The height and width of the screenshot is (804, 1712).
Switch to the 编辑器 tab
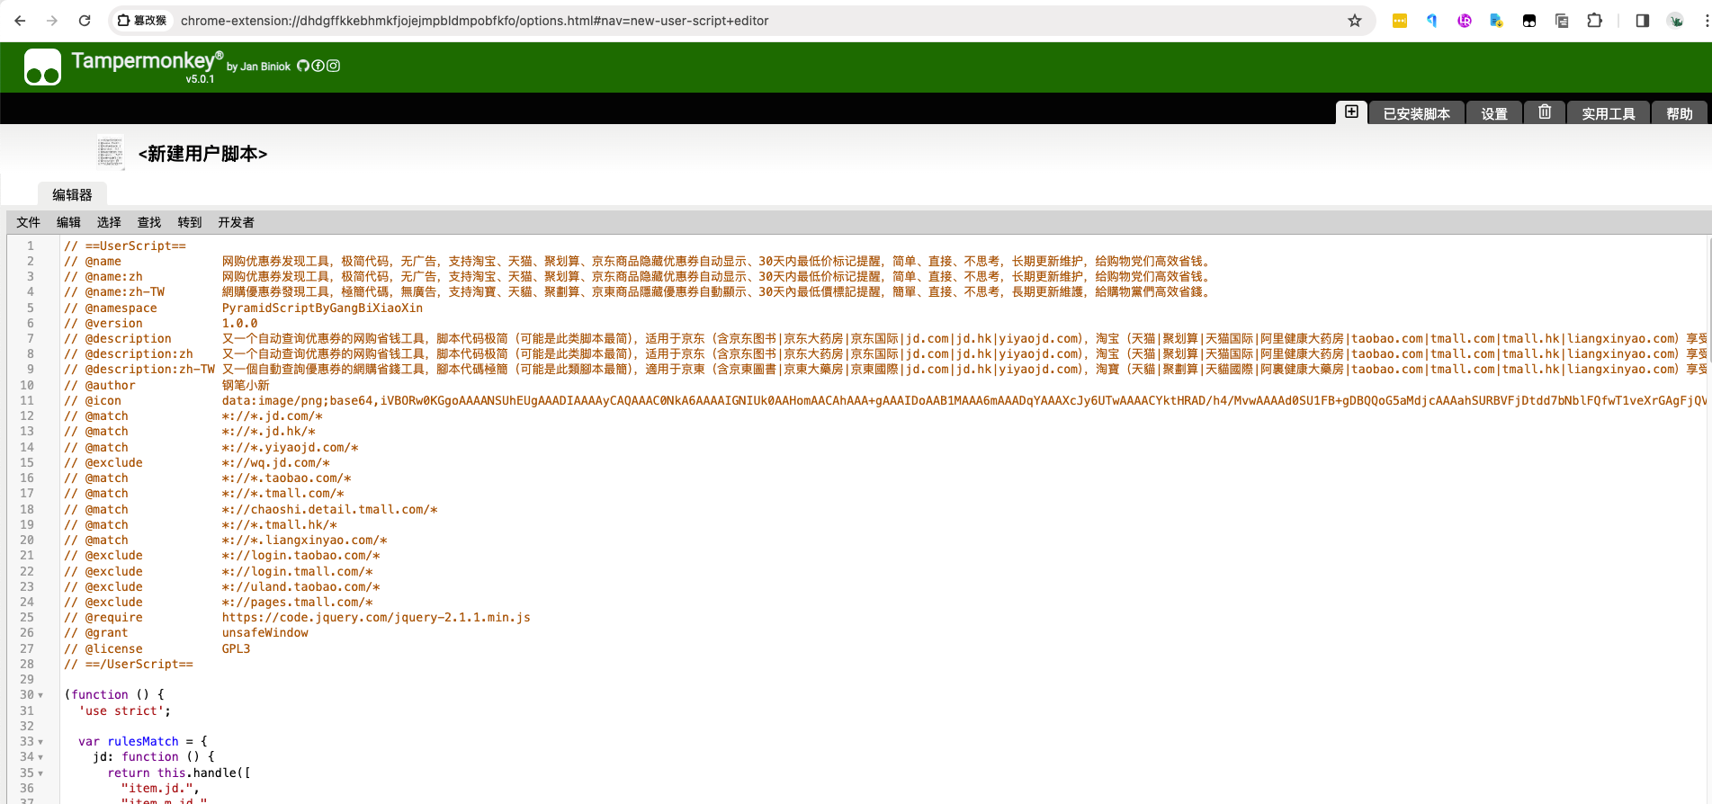(72, 194)
